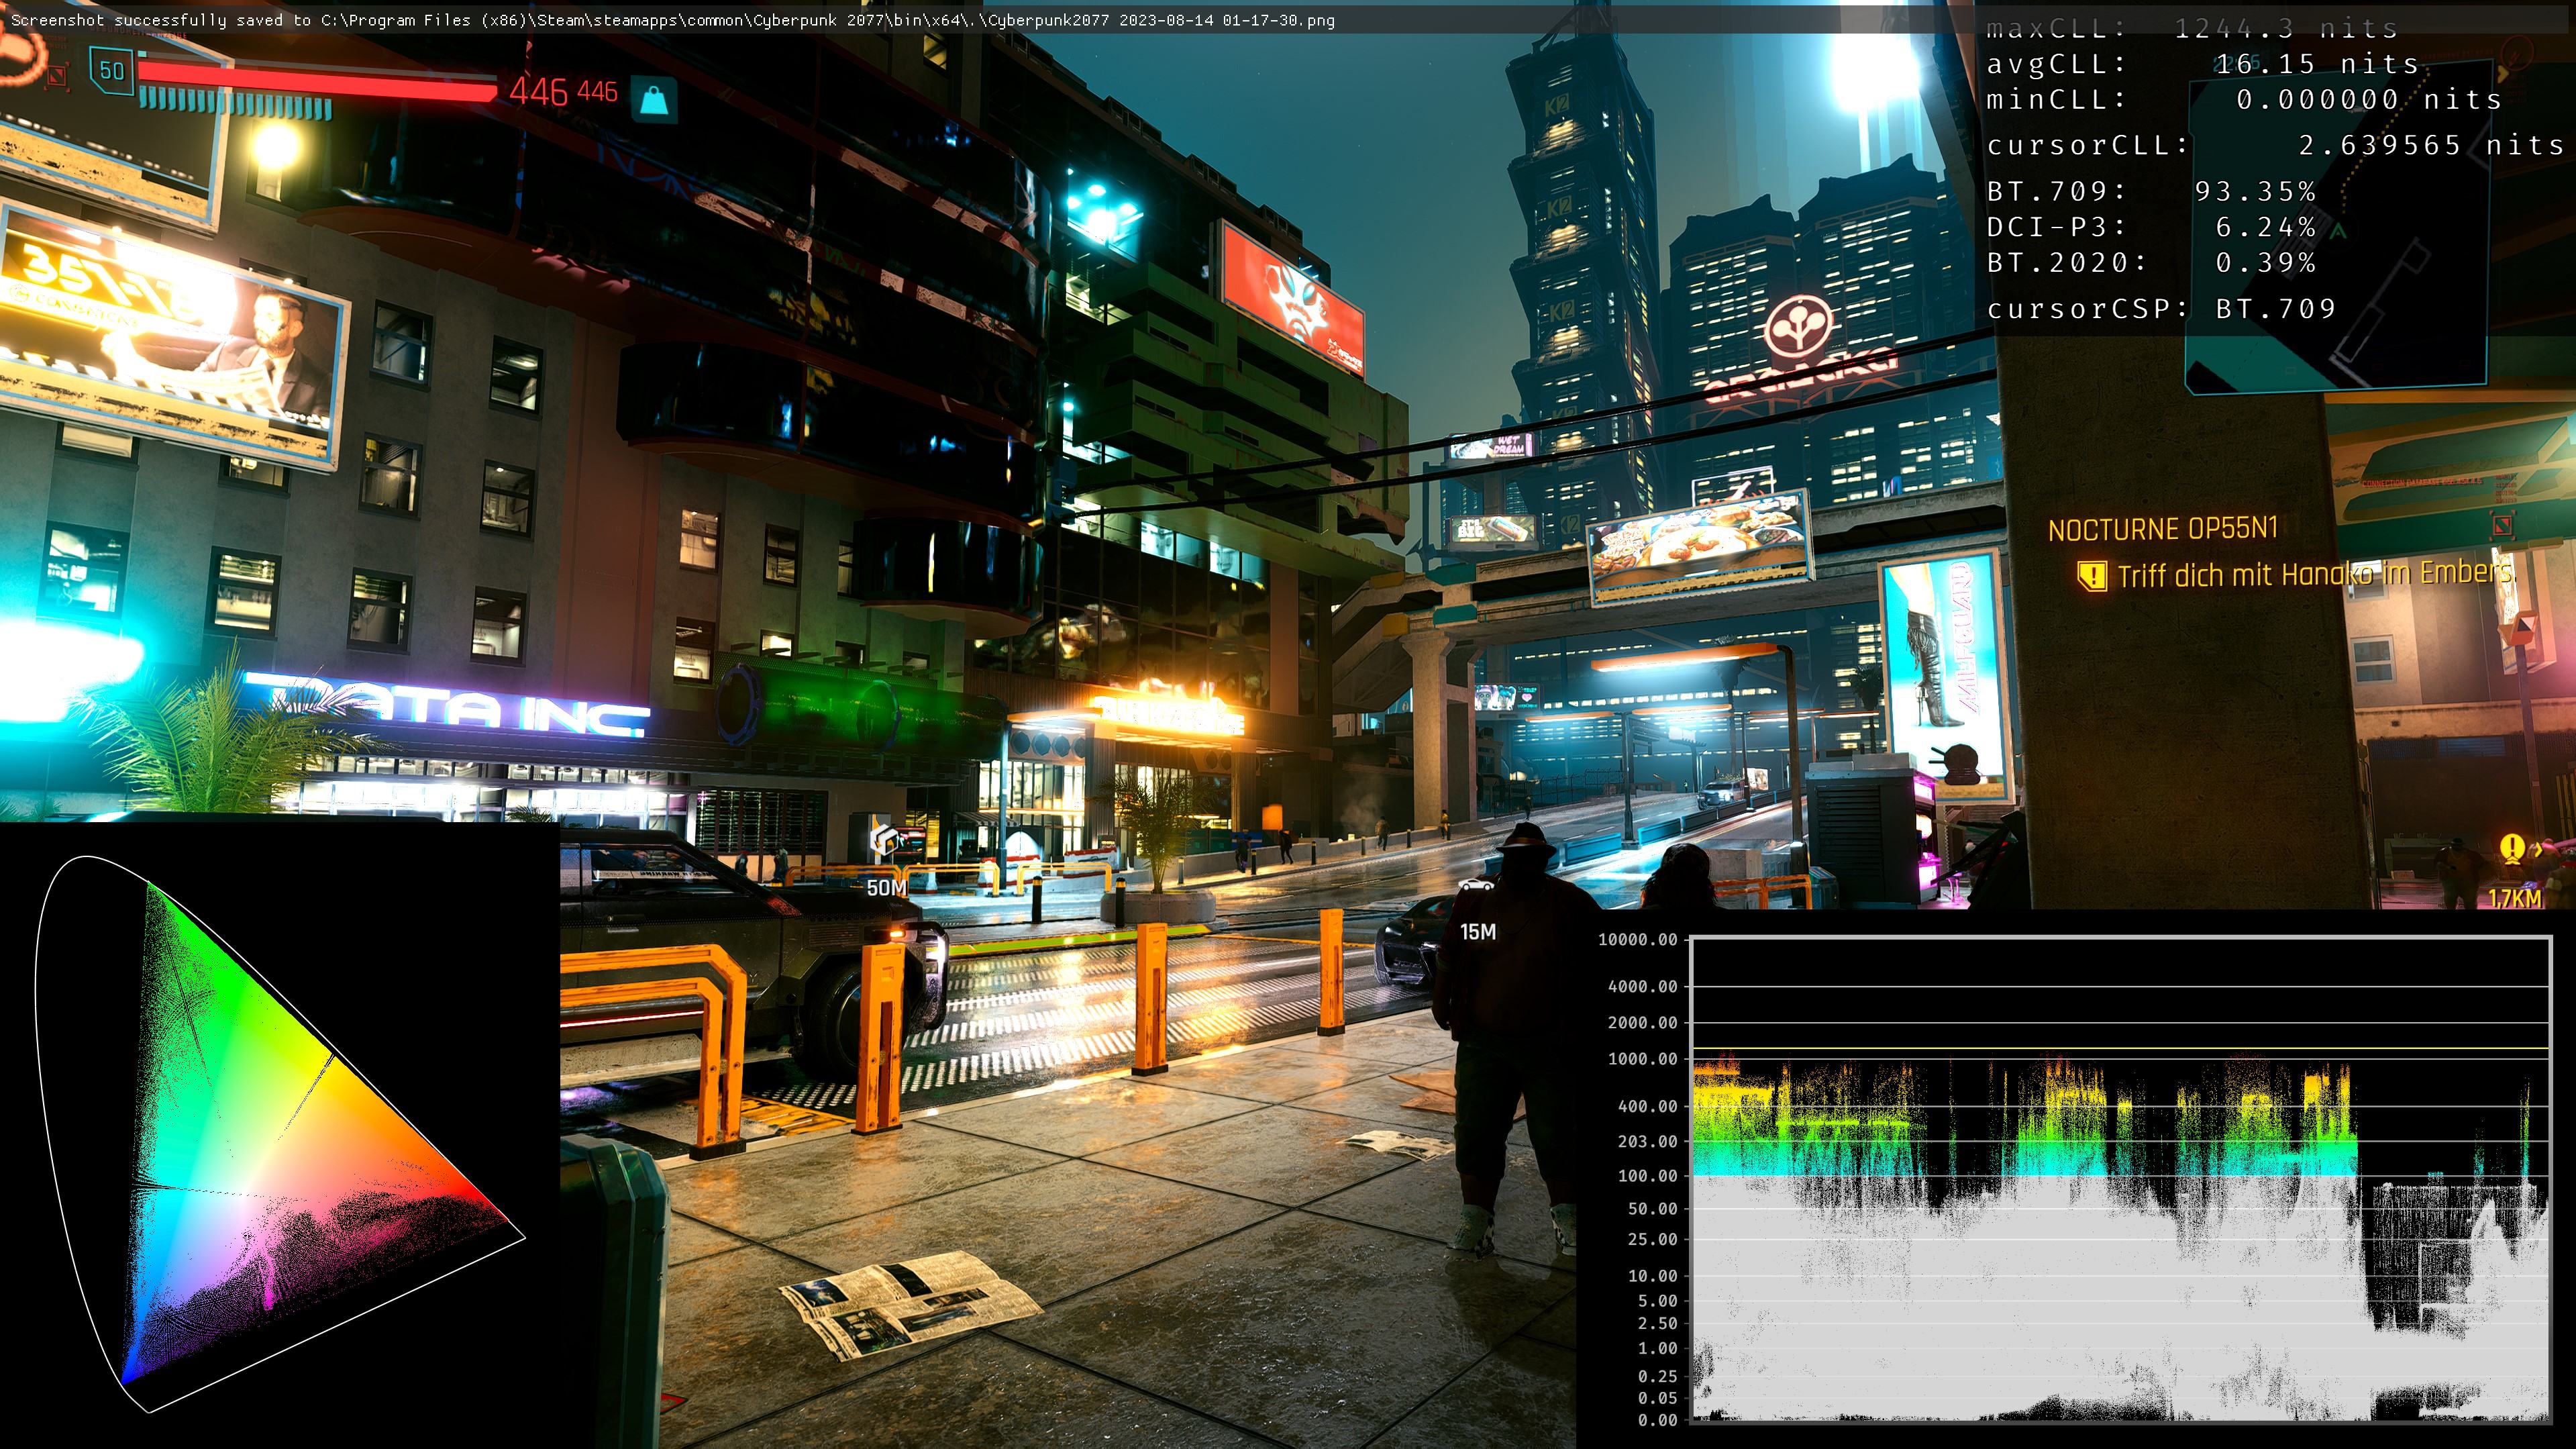
Task: Click the 5.00 waveform axis label
Action: [x=1657, y=1301]
